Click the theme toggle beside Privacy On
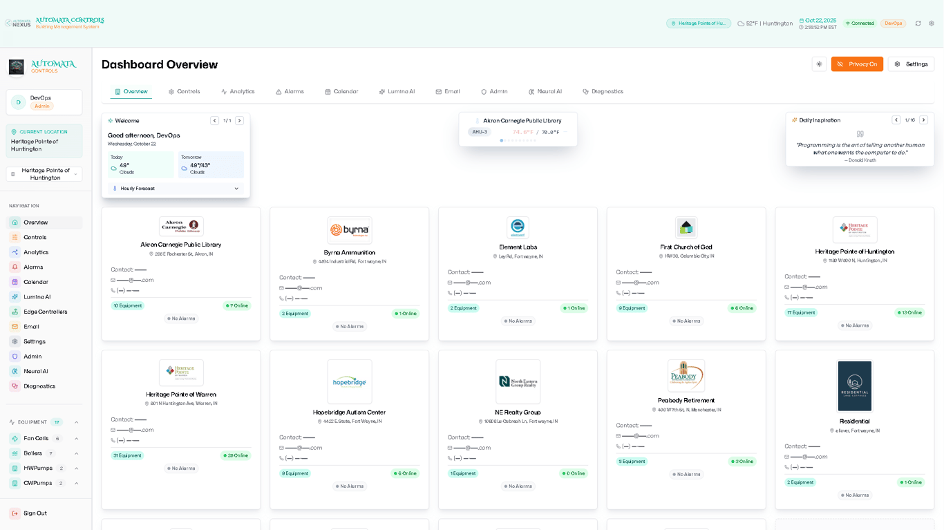 click(819, 64)
